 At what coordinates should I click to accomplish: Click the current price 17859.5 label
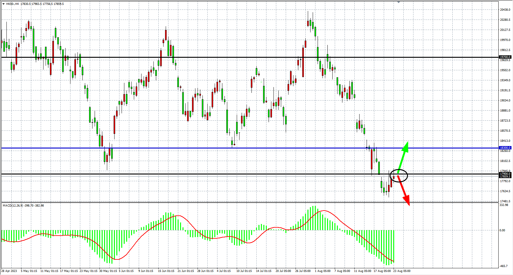coord(505,177)
